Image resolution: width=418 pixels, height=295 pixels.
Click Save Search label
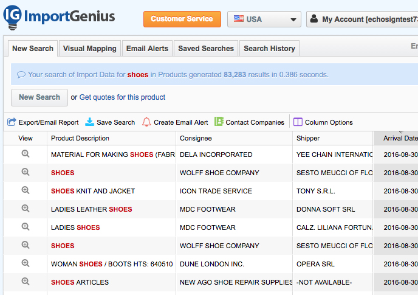115,122
